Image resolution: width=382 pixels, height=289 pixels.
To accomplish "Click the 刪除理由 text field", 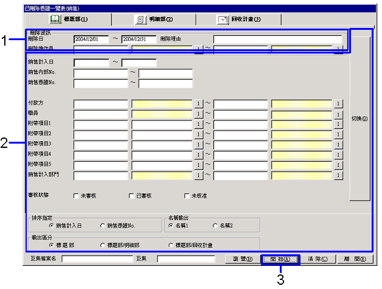I will point(277,40).
